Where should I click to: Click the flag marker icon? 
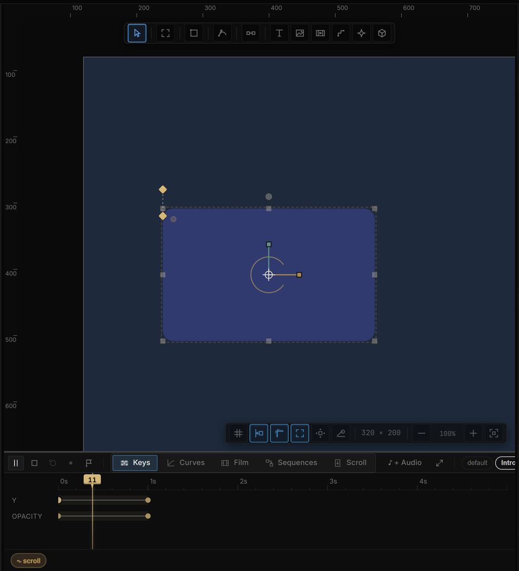click(x=89, y=463)
